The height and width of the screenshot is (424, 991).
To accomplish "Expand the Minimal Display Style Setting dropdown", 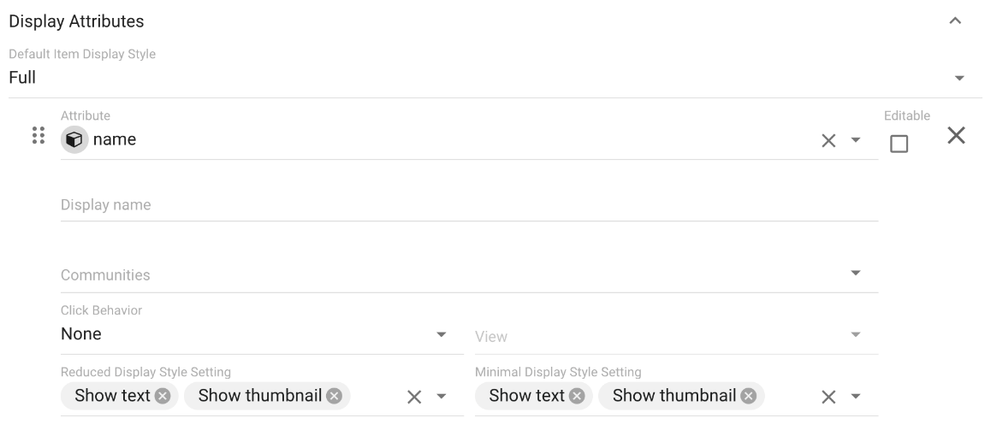I will coord(855,397).
